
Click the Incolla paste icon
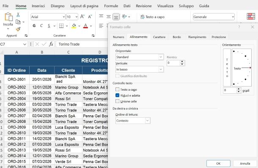tap(8, 17)
